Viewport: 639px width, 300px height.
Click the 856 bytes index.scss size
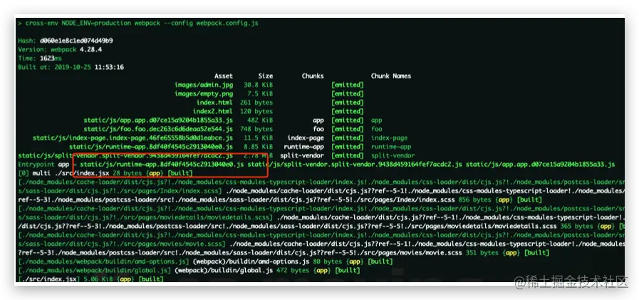tap(474, 200)
